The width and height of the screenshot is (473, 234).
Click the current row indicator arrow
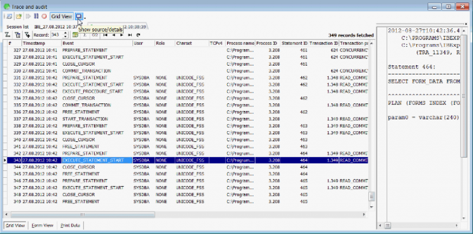point(5,160)
